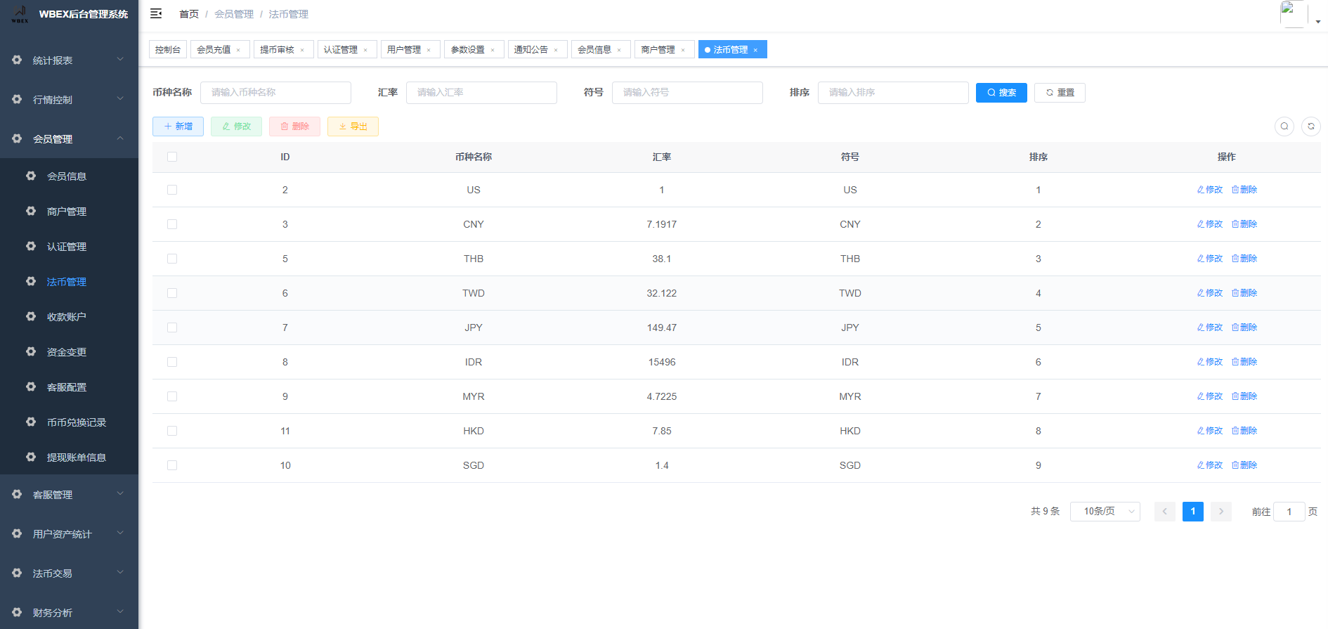1328x629 pixels.
Task: Expand the 统计报表 sidebar menu
Action: tap(69, 60)
